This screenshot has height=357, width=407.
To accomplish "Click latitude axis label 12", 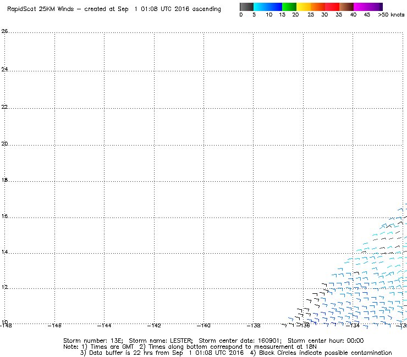I will point(4,287).
